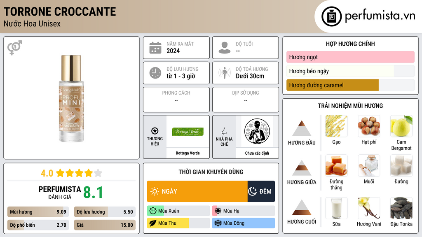Click the Hương đường caramel accord bar
The width and height of the screenshot is (422, 237).
(350, 85)
